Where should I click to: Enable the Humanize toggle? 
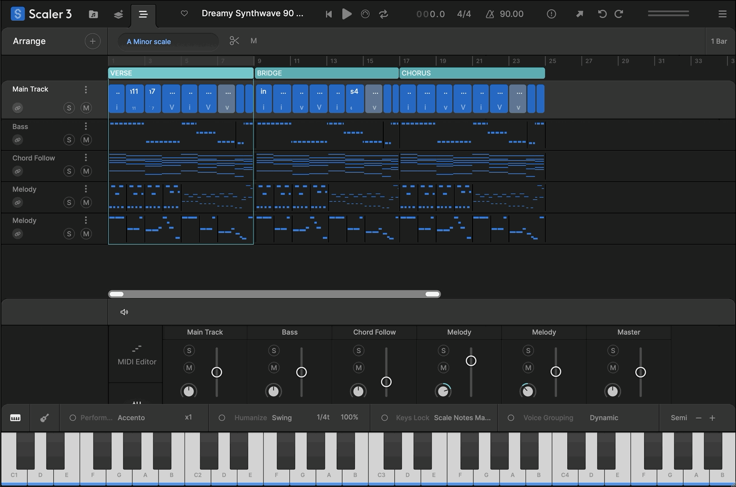coord(222,418)
